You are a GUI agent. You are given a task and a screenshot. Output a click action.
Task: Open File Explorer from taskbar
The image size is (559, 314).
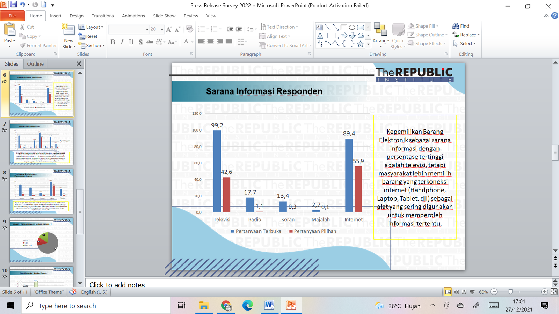pyautogui.click(x=204, y=306)
